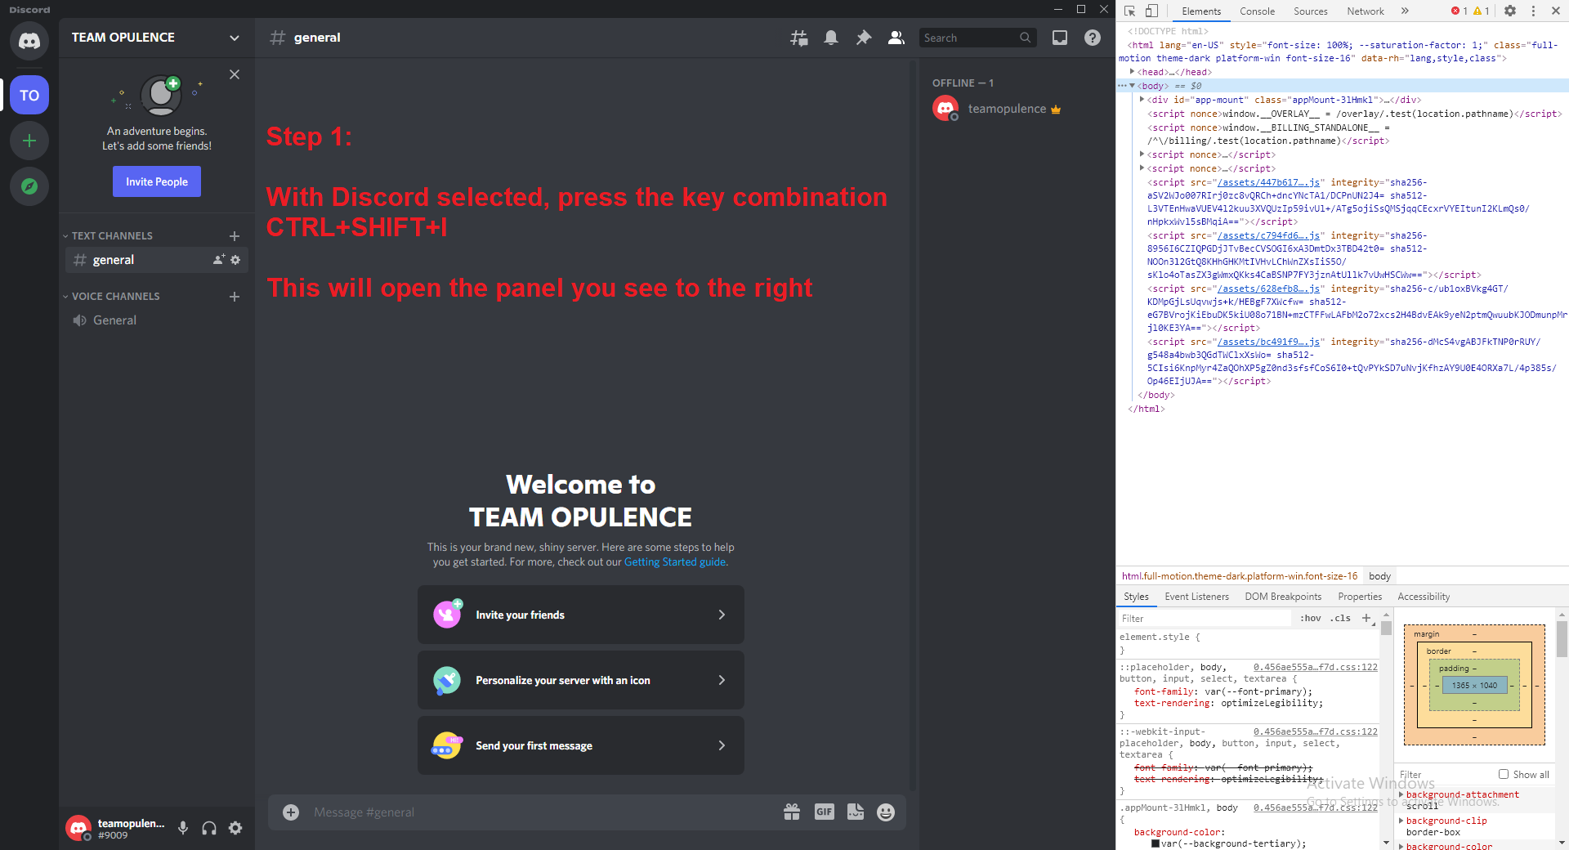Toggle .cls class editor
The height and width of the screenshot is (850, 1569).
[1341, 618]
